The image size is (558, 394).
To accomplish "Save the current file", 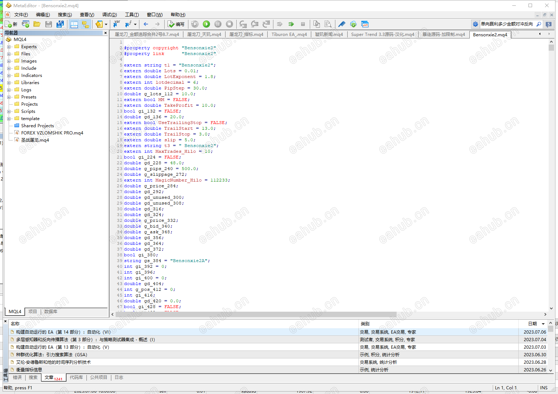I will 49,24.
